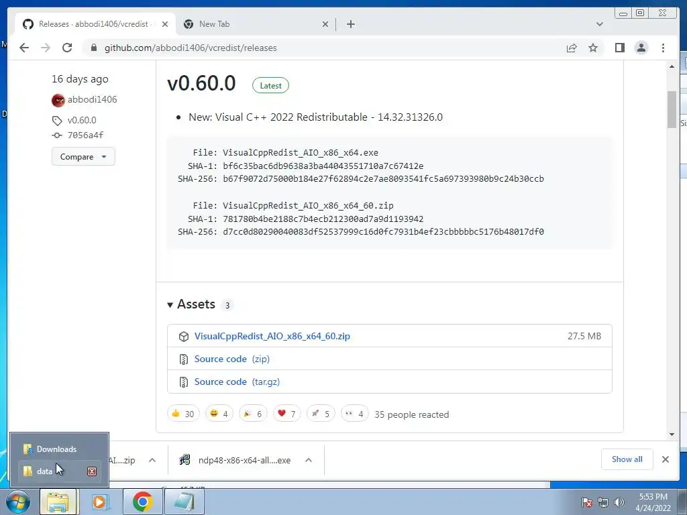This screenshot has width=687, height=515.
Task: Open the Windows Start menu
Action: pos(17,502)
